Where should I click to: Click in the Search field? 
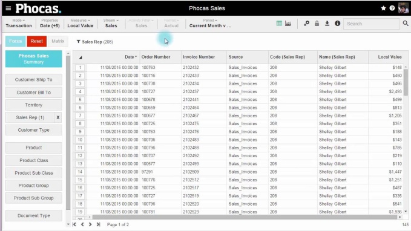(x=372, y=24)
